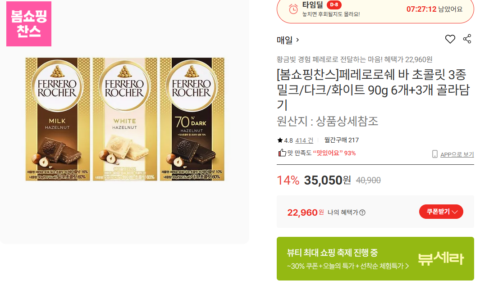Click the White Hazelnut chocolate bar image
This screenshot has width=489, height=285.
tap(125, 119)
